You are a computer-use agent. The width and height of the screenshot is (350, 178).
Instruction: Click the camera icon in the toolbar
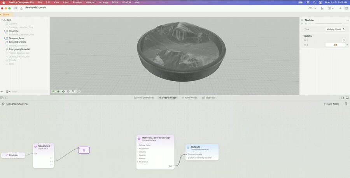click(329, 8)
